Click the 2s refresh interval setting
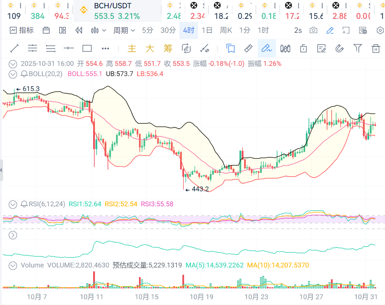The height and width of the screenshot is (305, 385). click(x=298, y=31)
